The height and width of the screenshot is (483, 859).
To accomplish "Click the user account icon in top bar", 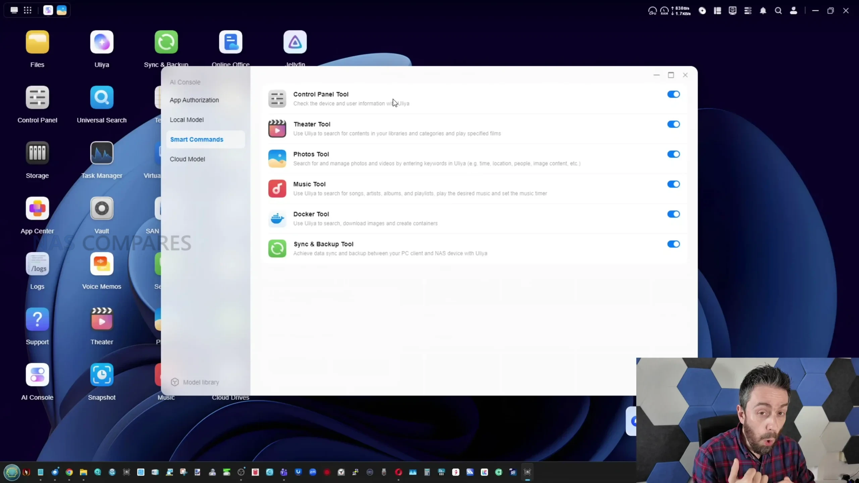I will [x=794, y=11].
